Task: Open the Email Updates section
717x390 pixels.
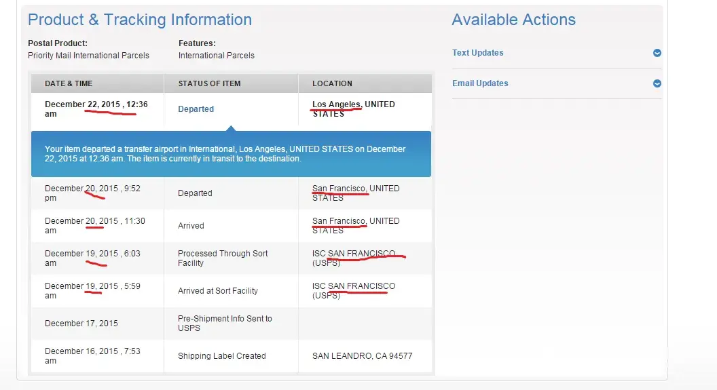Action: click(x=480, y=83)
